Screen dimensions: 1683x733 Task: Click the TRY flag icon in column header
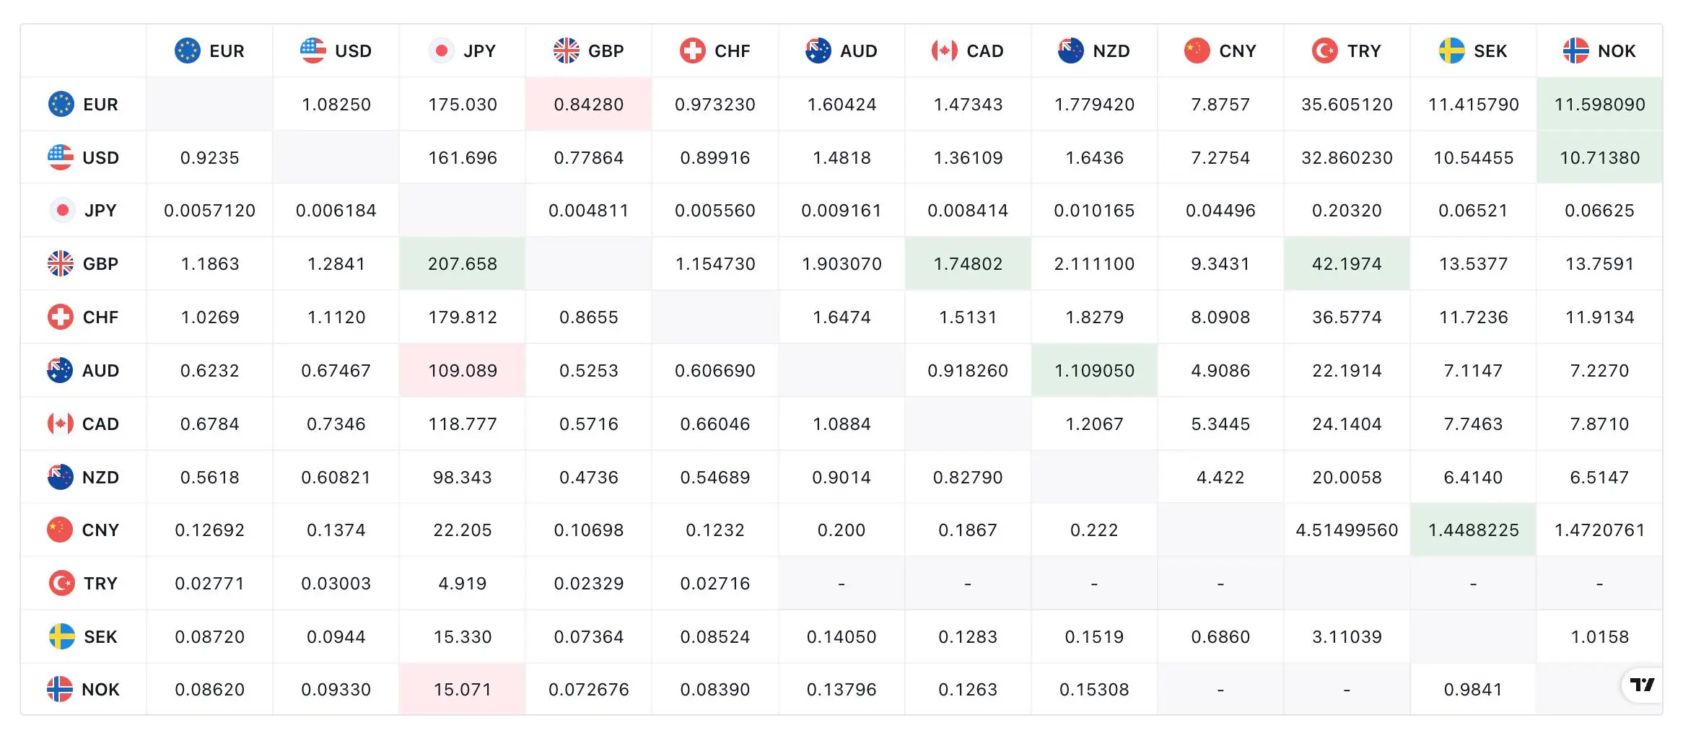coord(1325,51)
